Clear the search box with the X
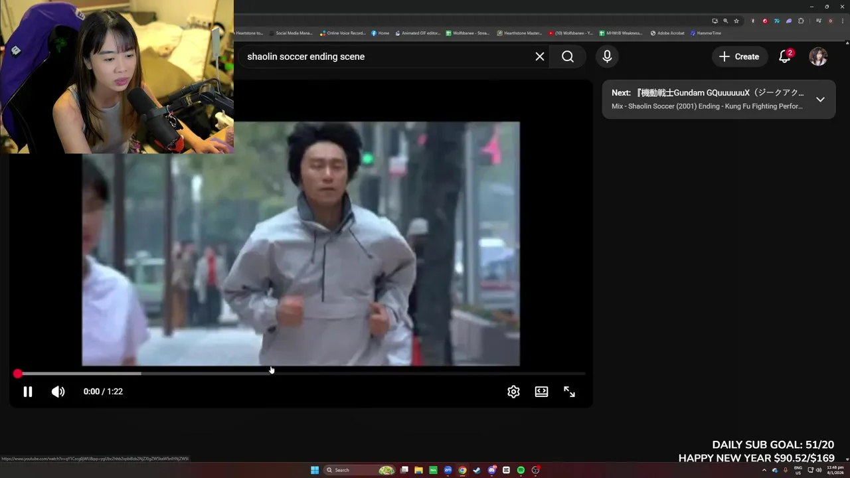This screenshot has width=850, height=478. pyautogui.click(x=540, y=56)
